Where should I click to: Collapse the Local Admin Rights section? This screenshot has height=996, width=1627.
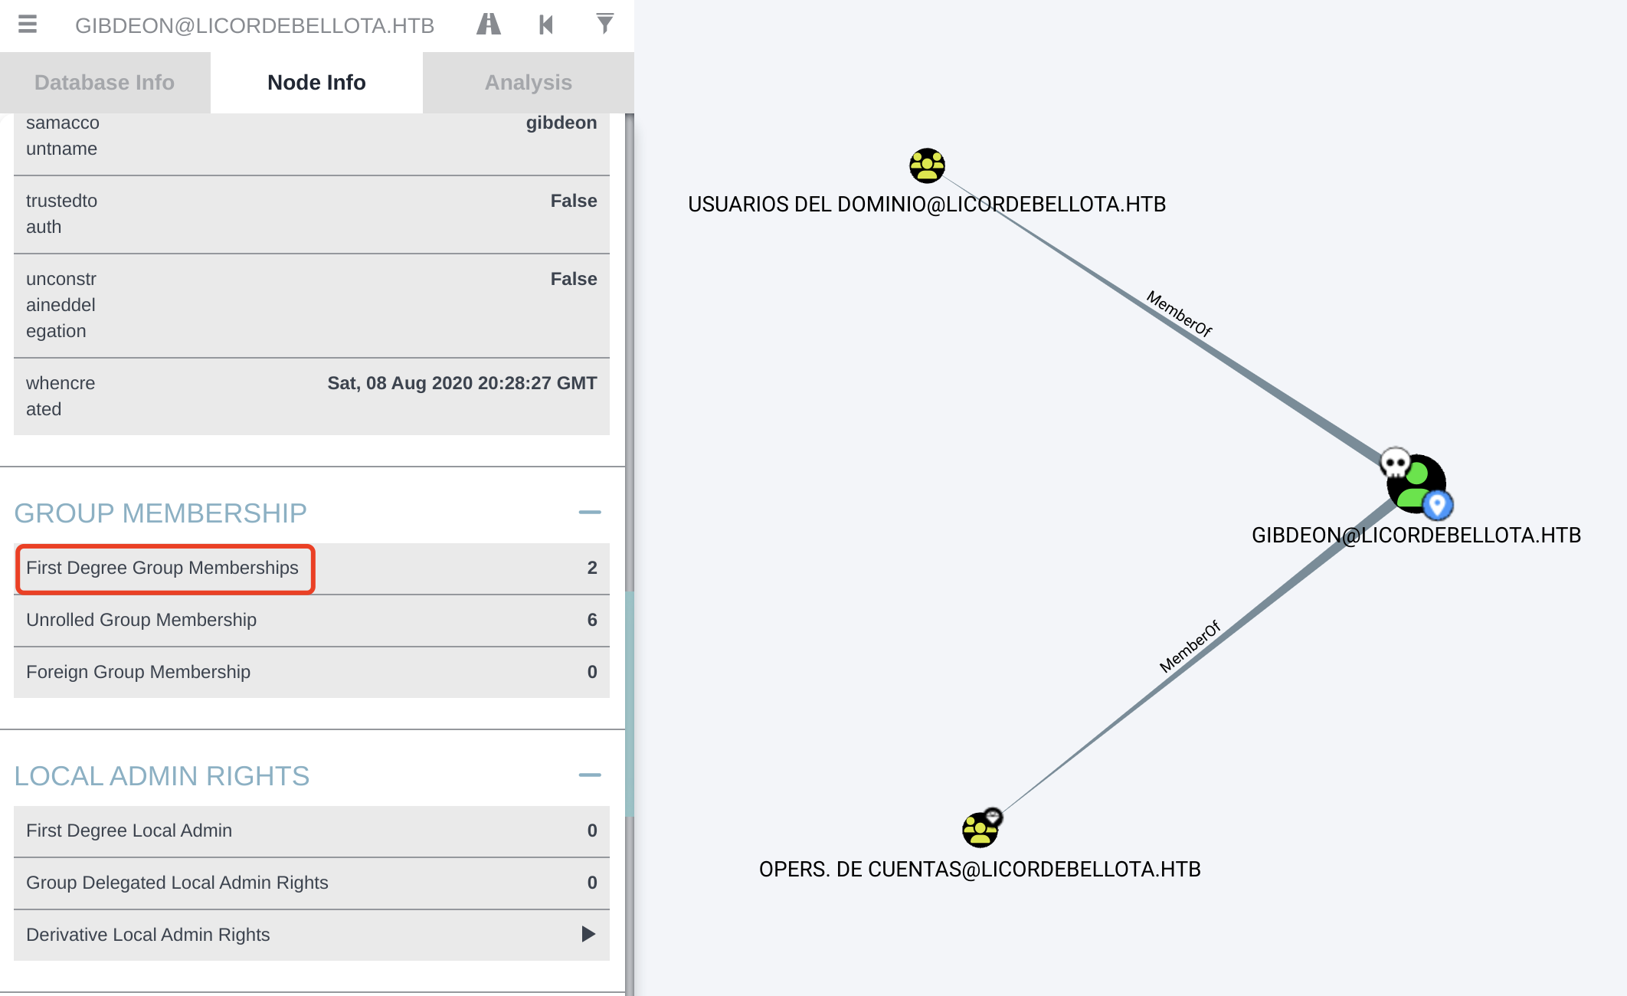(x=589, y=775)
